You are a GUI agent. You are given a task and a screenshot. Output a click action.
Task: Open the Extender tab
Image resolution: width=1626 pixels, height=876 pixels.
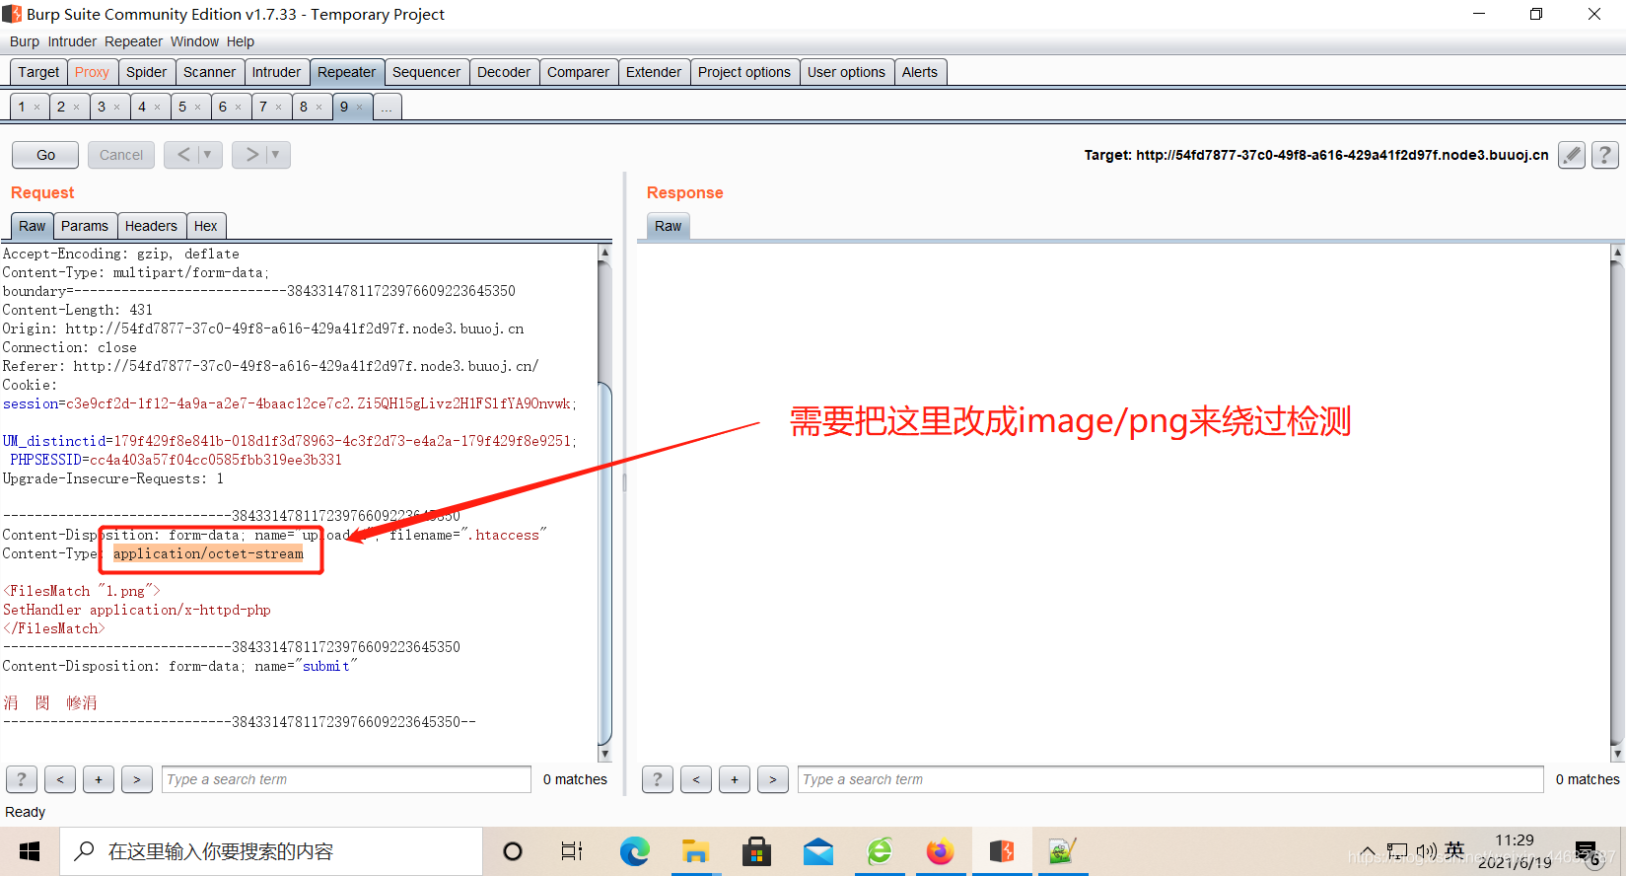pyautogui.click(x=654, y=72)
